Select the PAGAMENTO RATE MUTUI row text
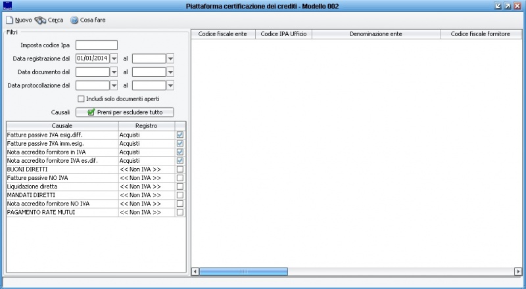526x289 pixels. [41, 212]
